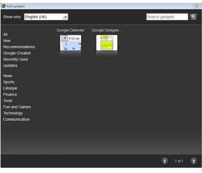Show the All gadgets category
202x173 pixels.
coord(5,34)
